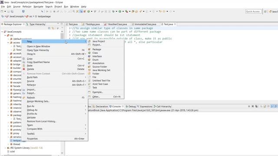Viewport: 278px width, 156px height.
Task: Click the Link with Editor icon
Action: (53, 28)
